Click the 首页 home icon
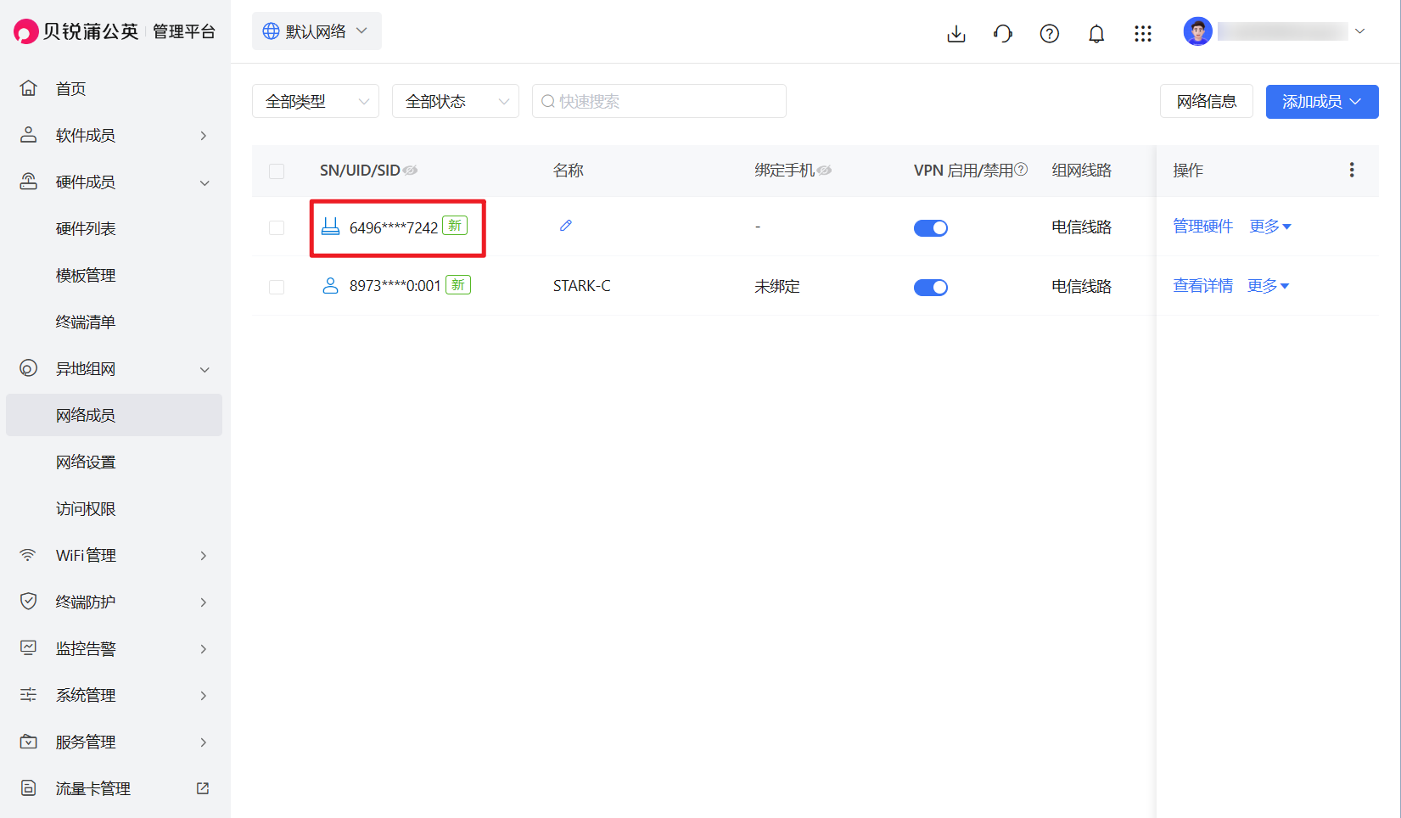The height and width of the screenshot is (818, 1401). 29,88
